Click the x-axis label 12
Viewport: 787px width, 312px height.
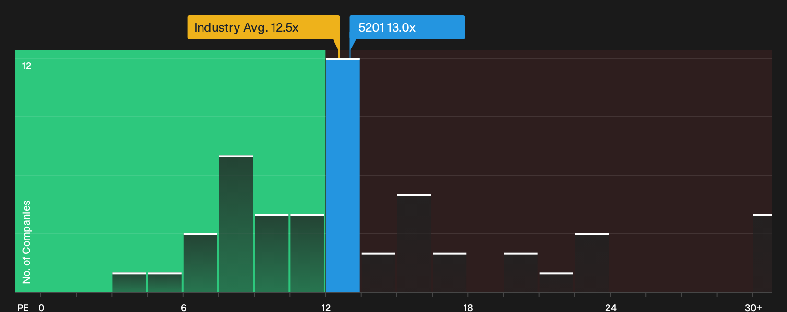click(326, 307)
